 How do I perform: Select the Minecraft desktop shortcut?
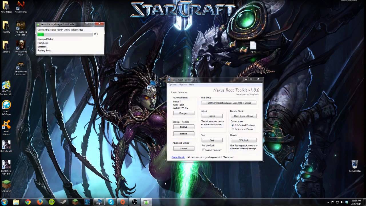[6, 186]
